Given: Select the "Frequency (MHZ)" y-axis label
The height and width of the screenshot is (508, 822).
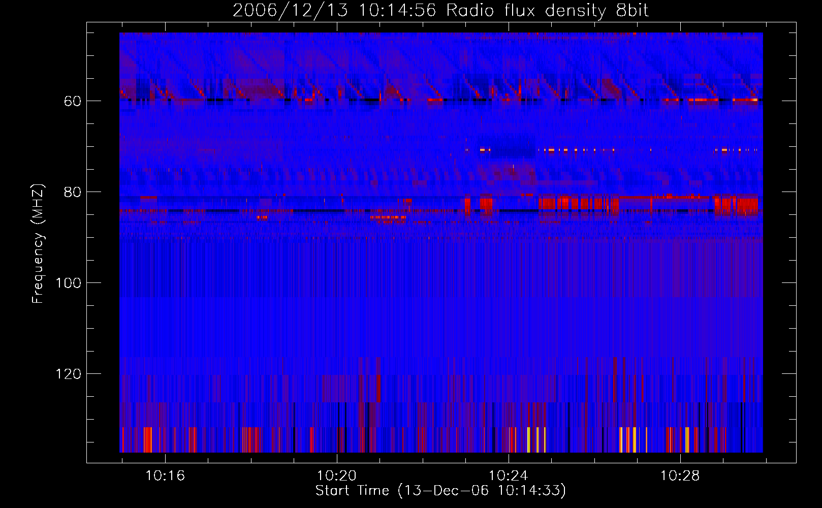Looking at the screenshot, I should pyautogui.click(x=38, y=243).
